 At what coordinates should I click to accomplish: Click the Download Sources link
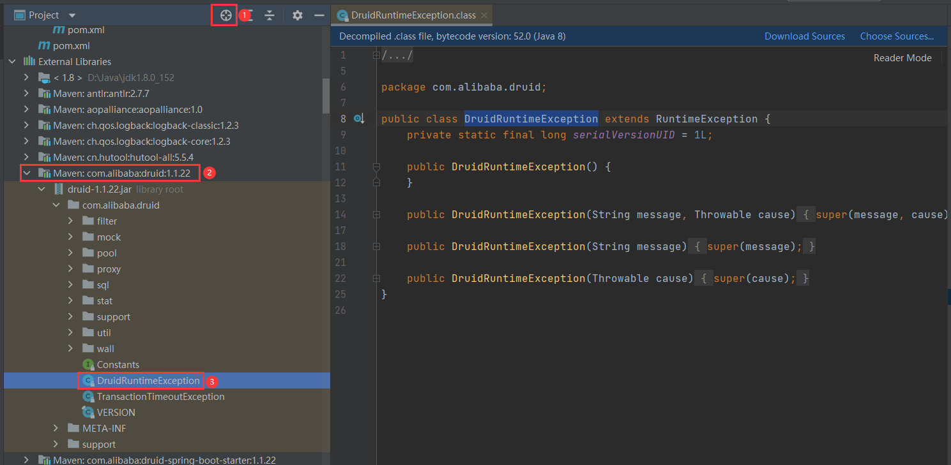(805, 36)
